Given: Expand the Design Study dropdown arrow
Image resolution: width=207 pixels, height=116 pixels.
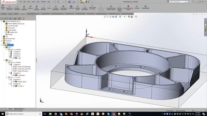Looking at the screenshot, I should coord(3,11).
